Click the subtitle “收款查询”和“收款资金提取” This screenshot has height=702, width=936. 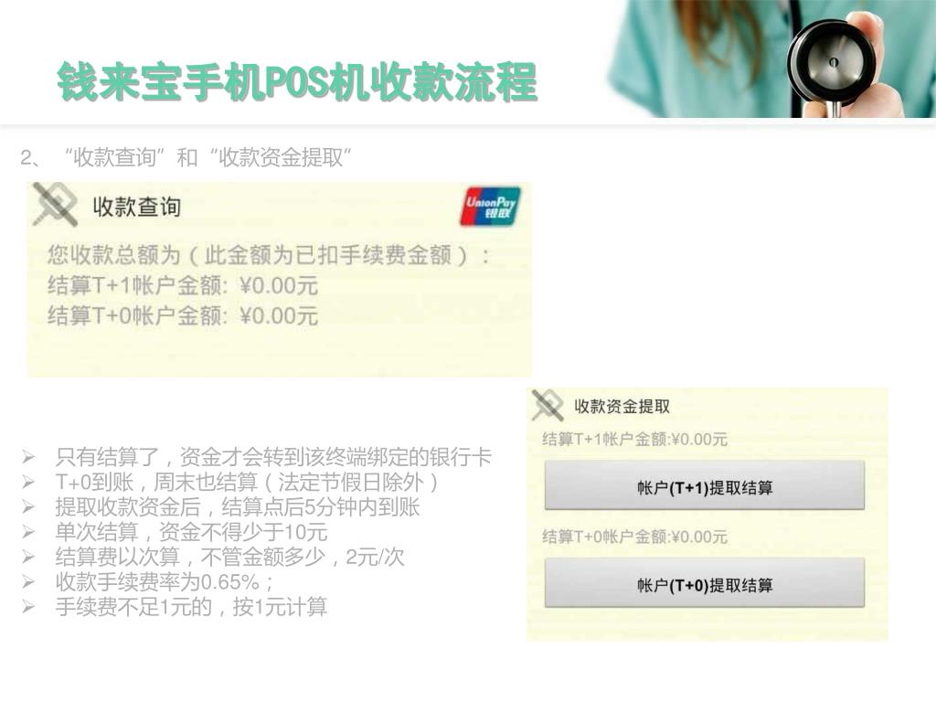tap(207, 157)
